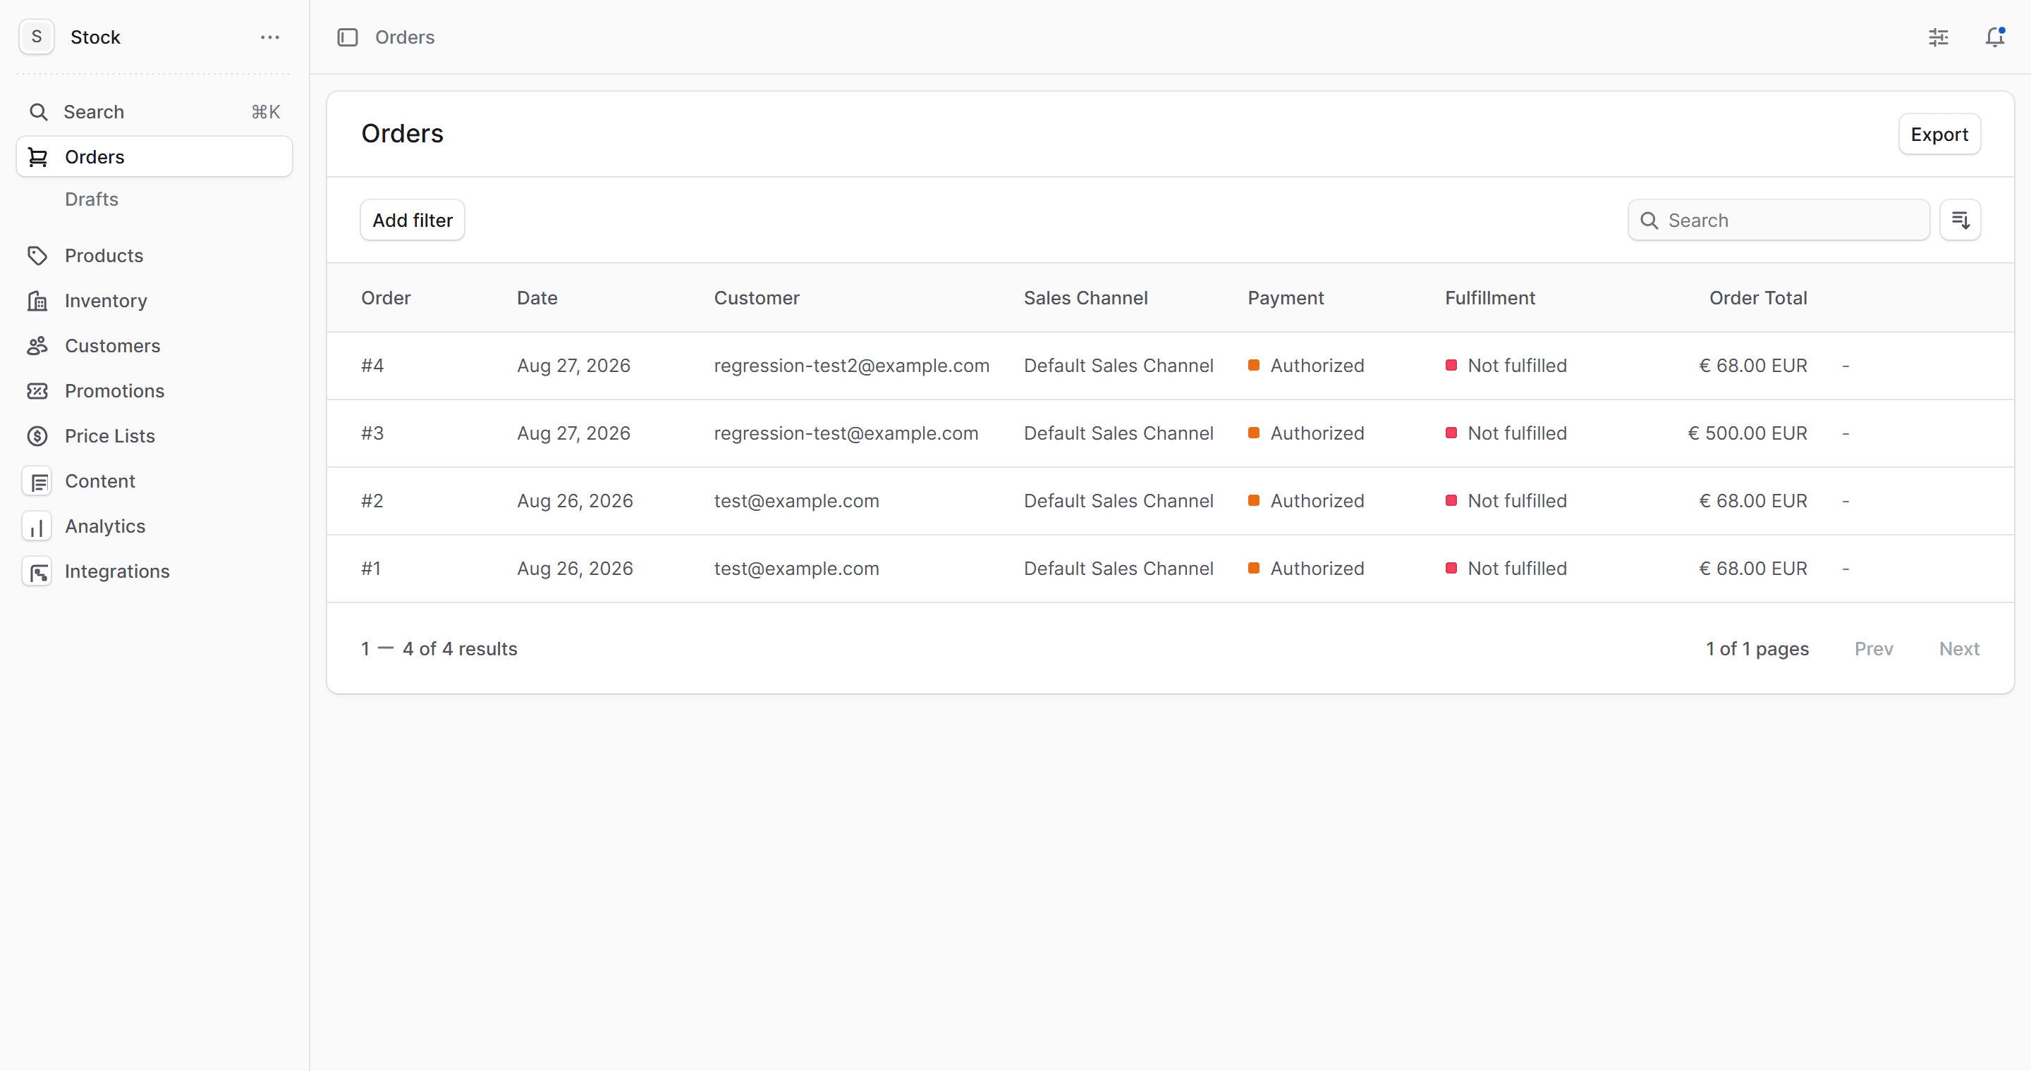Click the Customers people icon
Screen dimensions: 2031x1071
tap(37, 346)
